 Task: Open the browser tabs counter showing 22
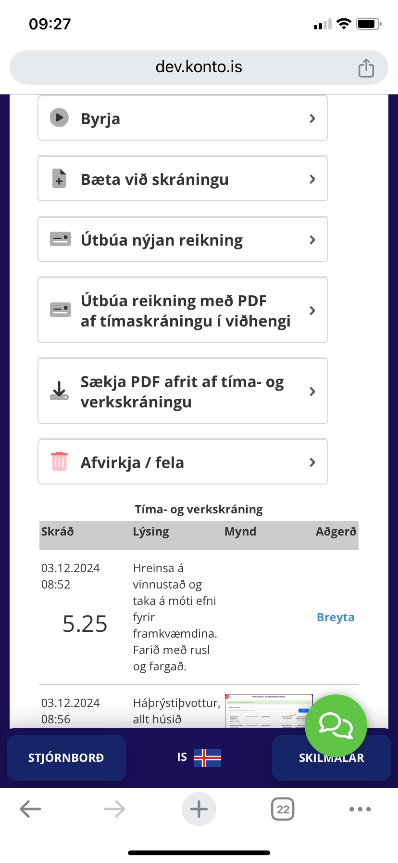tap(283, 809)
